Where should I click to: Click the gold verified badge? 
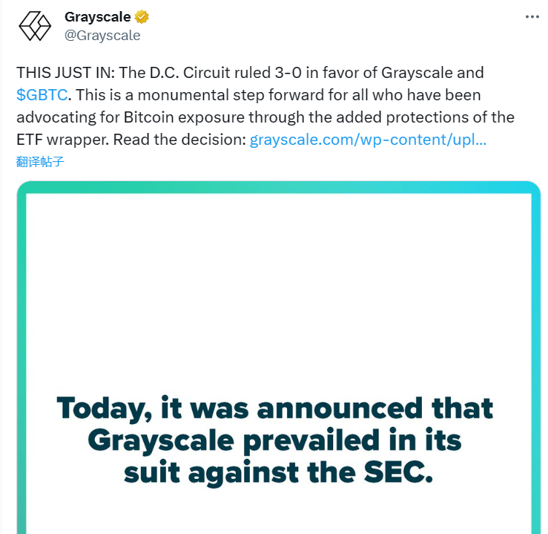point(141,18)
